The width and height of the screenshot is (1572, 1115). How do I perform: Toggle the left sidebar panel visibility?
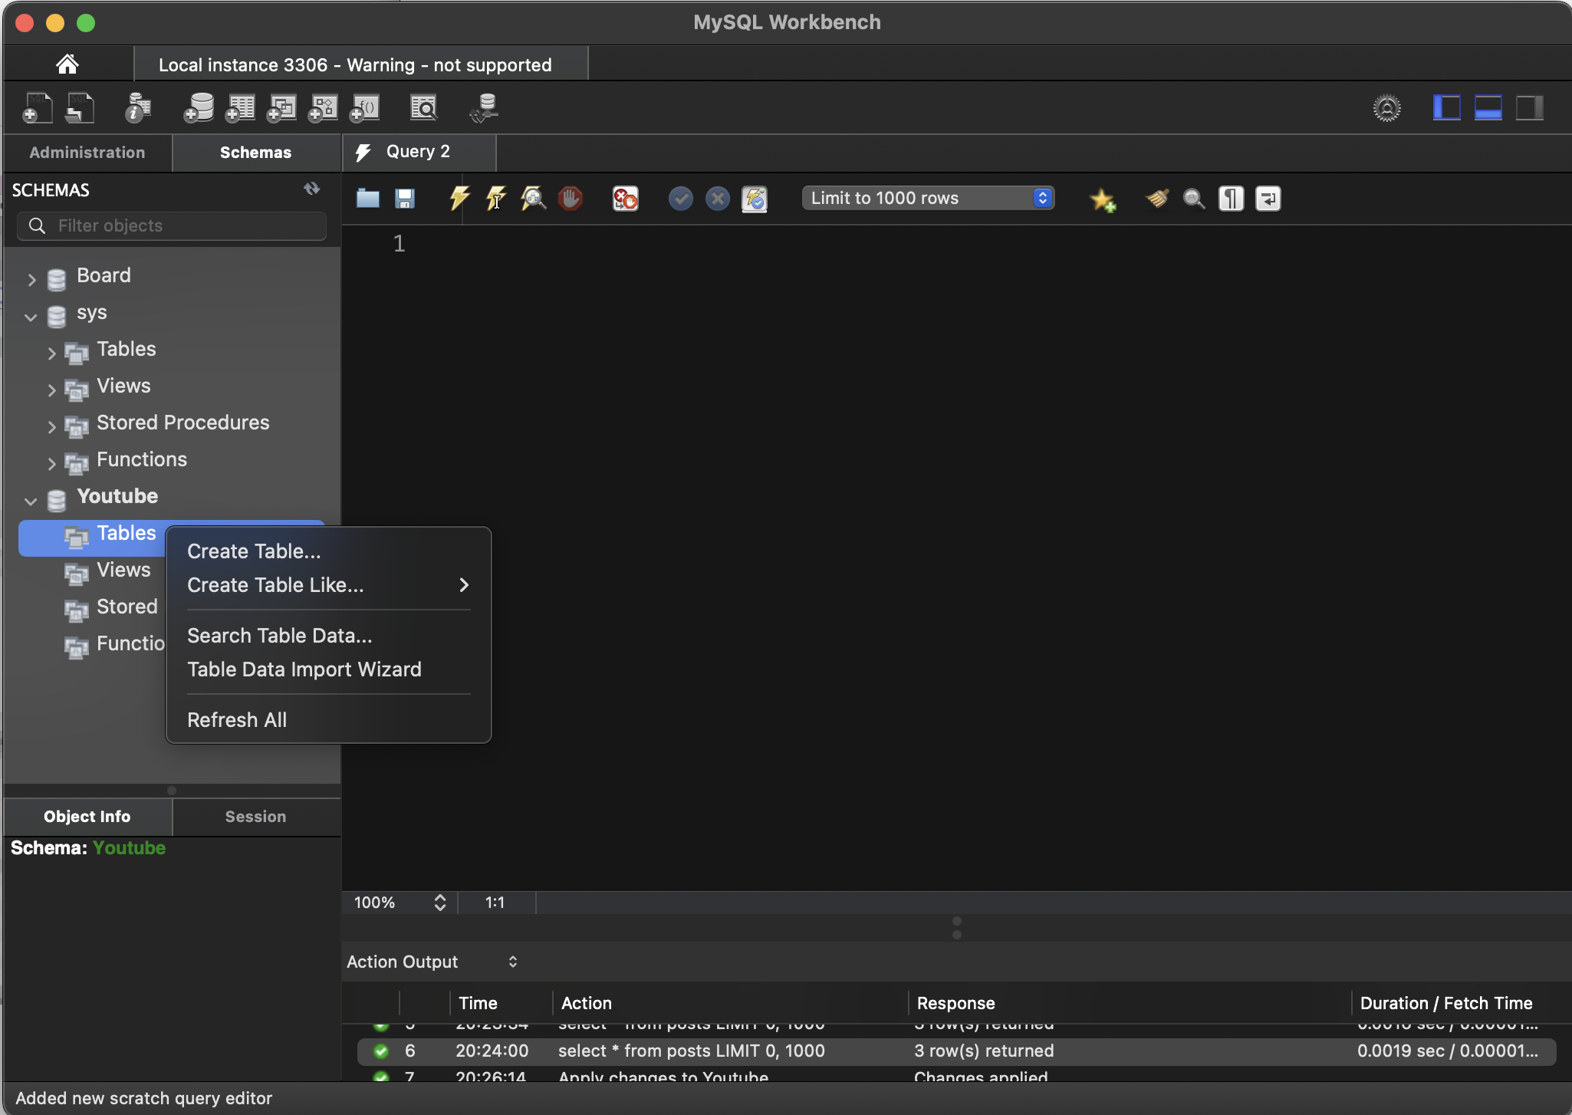(x=1446, y=108)
